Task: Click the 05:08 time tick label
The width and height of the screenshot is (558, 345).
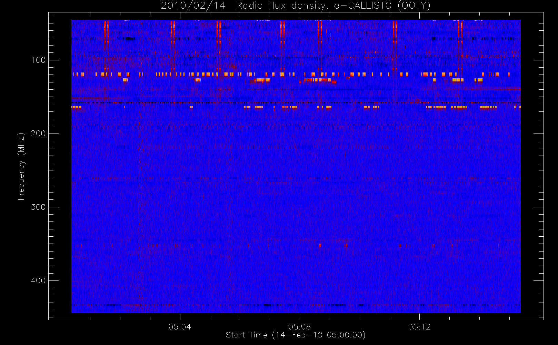Action: click(299, 327)
